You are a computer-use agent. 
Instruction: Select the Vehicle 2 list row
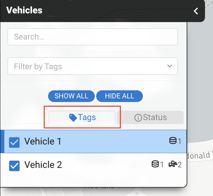(93, 165)
